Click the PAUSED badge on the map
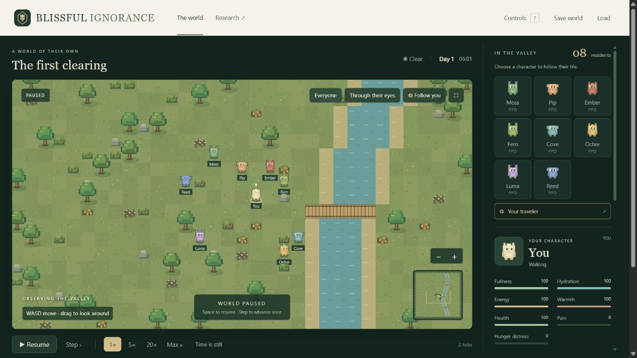This screenshot has height=358, width=637. 35,95
